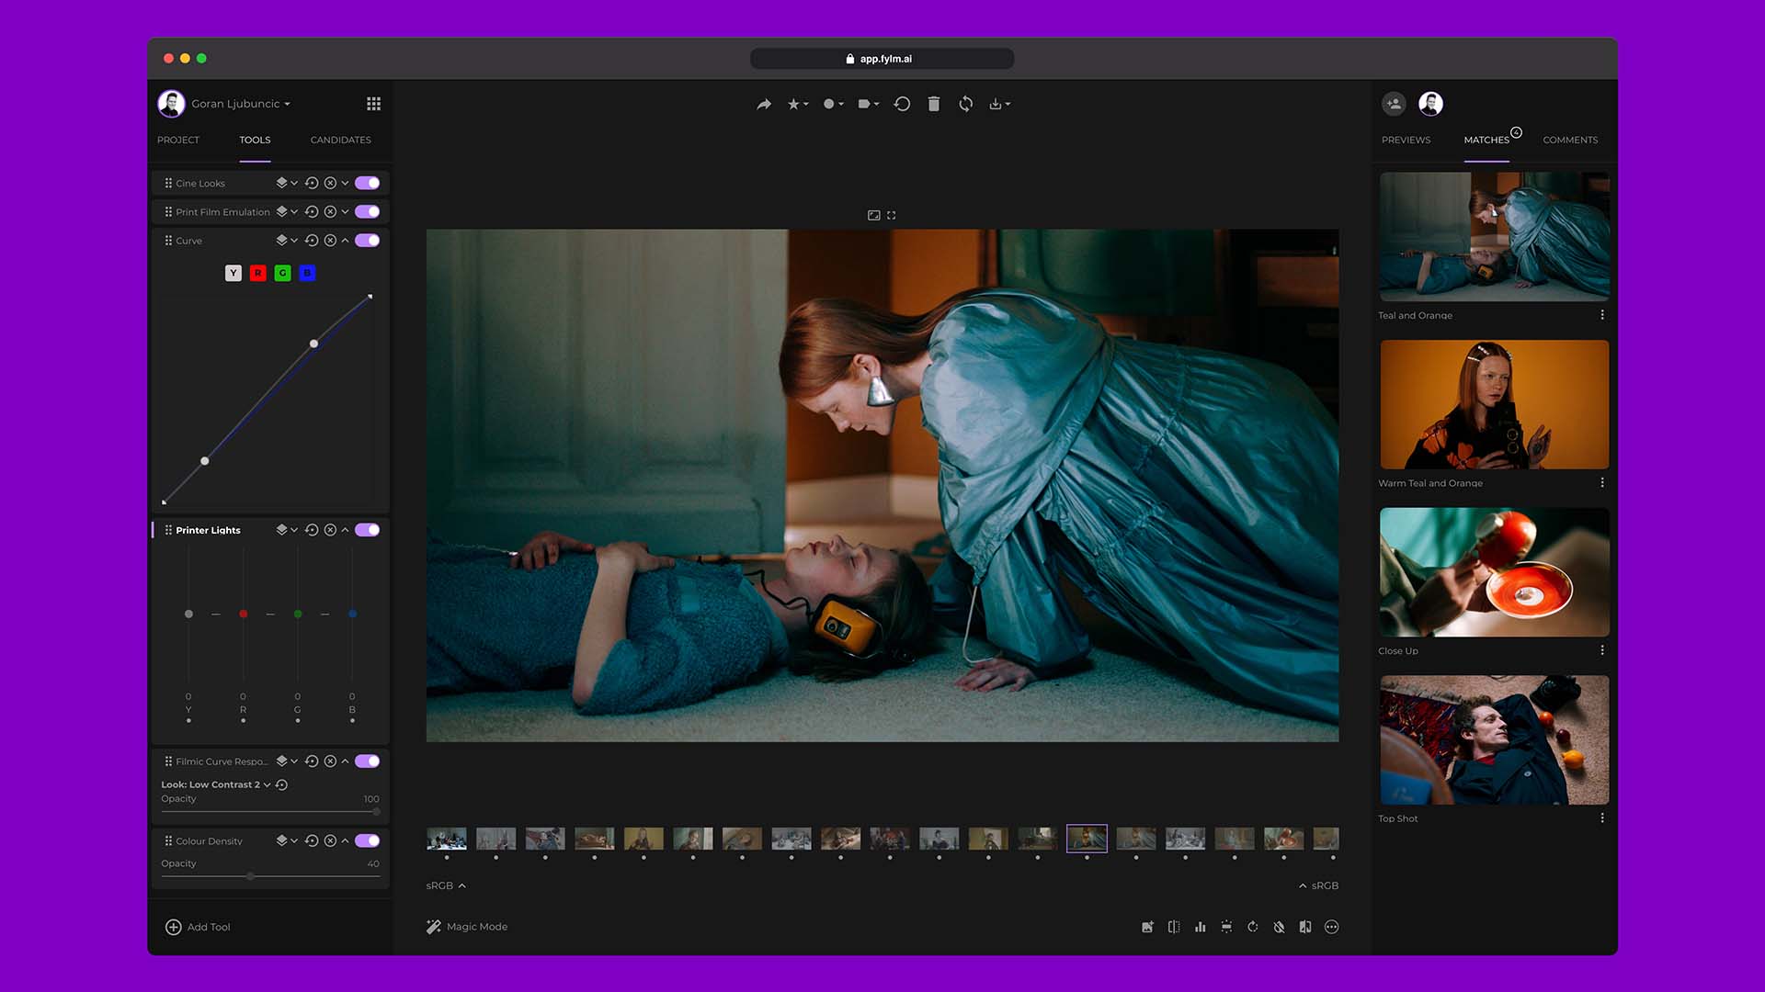Click the share arrow icon in top toolbar
Screen dimensions: 1765x992
[764, 105]
